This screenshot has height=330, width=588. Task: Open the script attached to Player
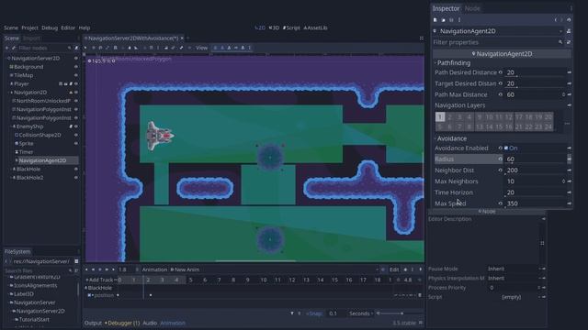71,83
